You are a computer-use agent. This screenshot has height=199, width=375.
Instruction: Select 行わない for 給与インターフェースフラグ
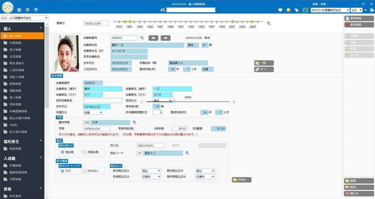click(x=85, y=171)
